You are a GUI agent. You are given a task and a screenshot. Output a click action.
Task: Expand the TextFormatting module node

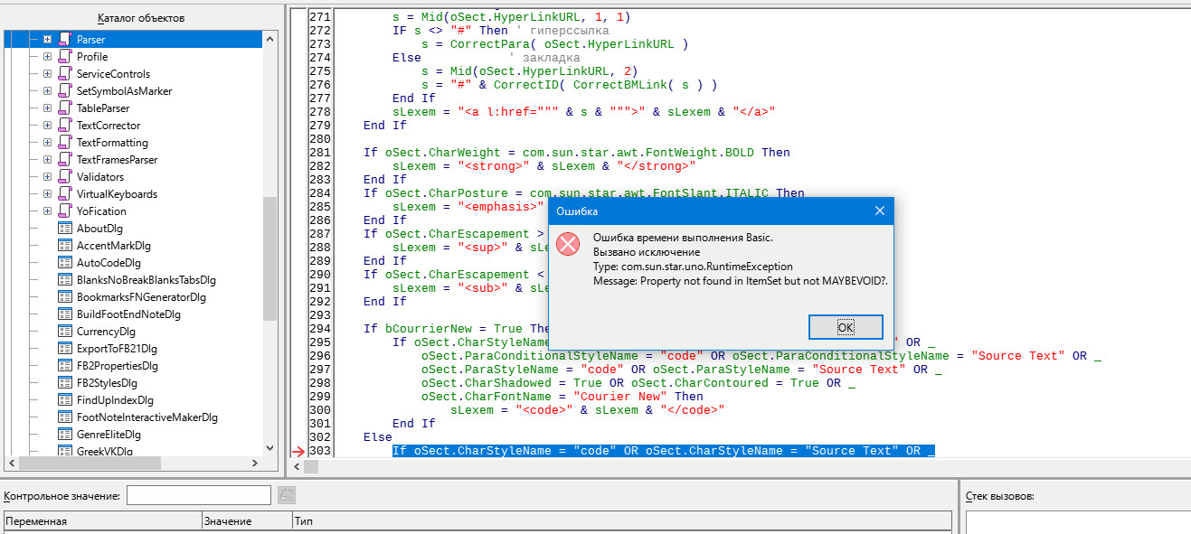pos(47,143)
